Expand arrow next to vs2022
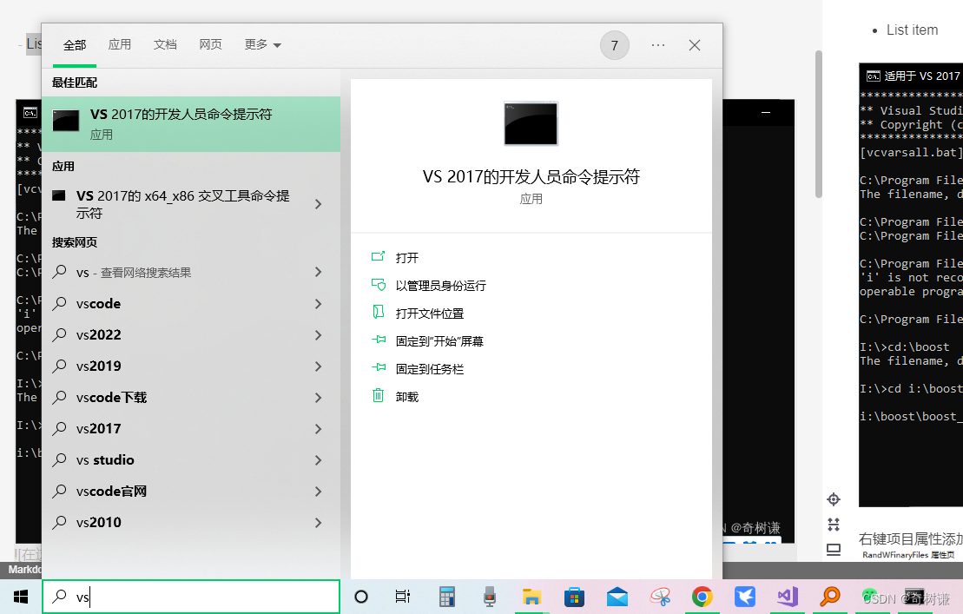This screenshot has height=614, width=963. click(318, 335)
